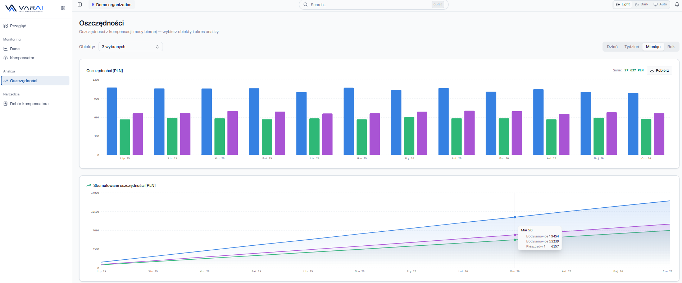Click the blue bar for Lip 25
682x283 pixels.
[x=112, y=121]
